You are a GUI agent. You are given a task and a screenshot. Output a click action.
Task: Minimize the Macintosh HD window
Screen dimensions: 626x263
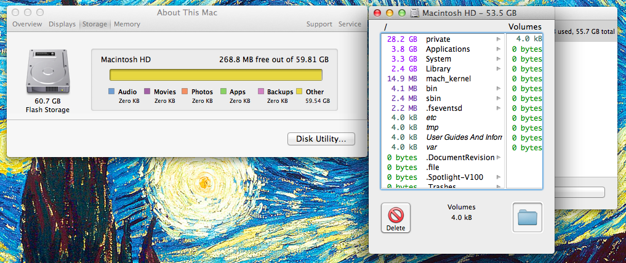[x=389, y=13]
